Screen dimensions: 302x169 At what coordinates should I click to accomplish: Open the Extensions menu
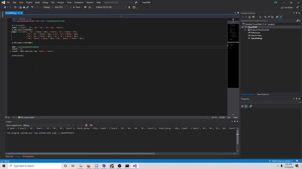point(79,2)
